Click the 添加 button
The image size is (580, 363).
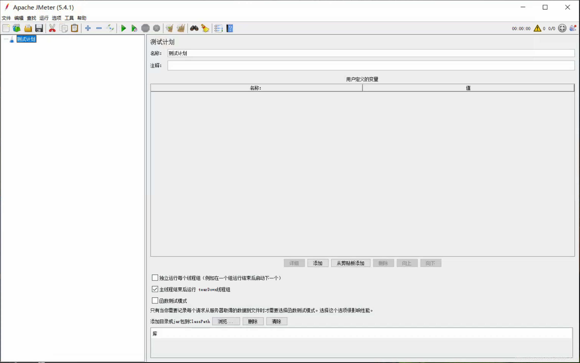pyautogui.click(x=318, y=263)
